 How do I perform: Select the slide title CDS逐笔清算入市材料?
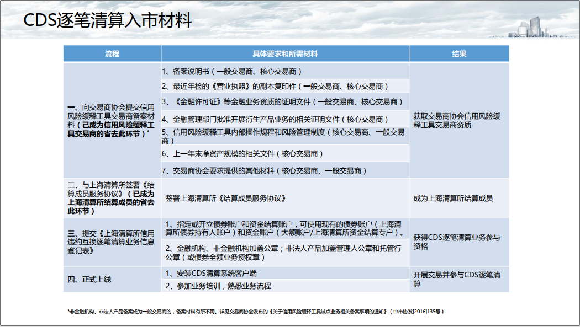[x=108, y=21]
